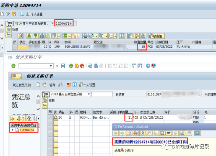This screenshot has width=216, height=156.
Task: Click 凭证概览关闭 button in the purchase order toolbar
Action: 22,85
